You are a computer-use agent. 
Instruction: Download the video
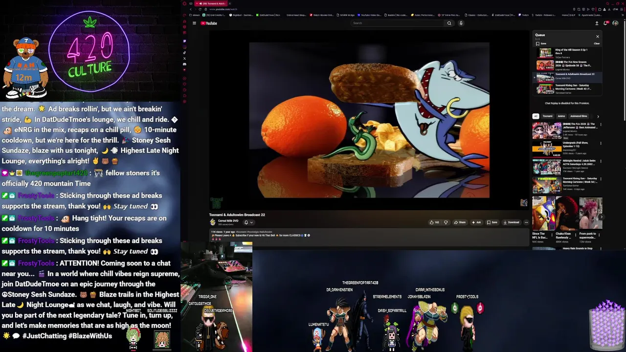pos(511,222)
